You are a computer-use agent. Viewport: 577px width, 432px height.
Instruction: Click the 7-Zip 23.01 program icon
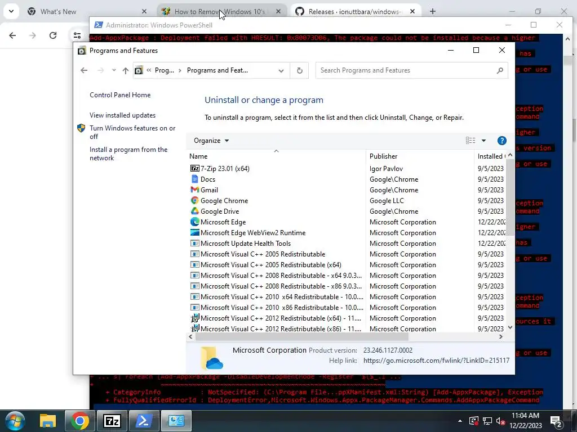click(194, 168)
